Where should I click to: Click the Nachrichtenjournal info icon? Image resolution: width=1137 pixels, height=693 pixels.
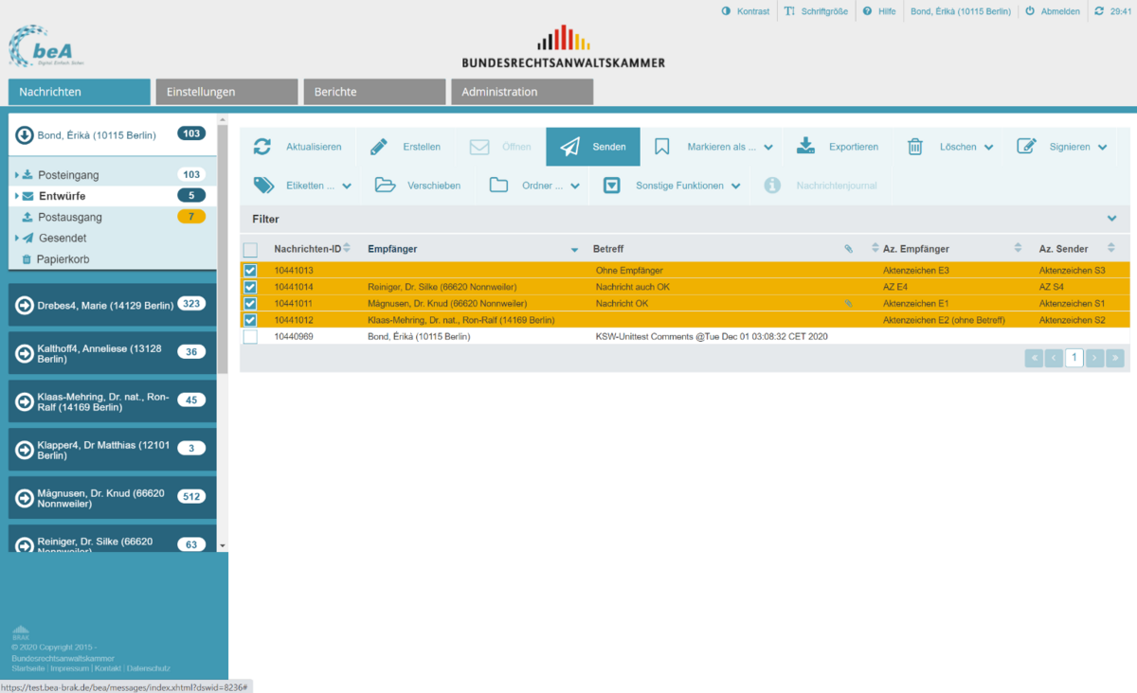pyautogui.click(x=772, y=186)
